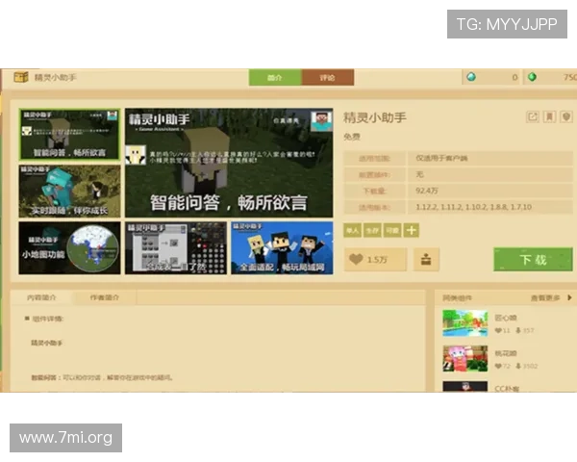
Task: Click the chest icon beside 精灵小助手 title
Action: [x=21, y=77]
